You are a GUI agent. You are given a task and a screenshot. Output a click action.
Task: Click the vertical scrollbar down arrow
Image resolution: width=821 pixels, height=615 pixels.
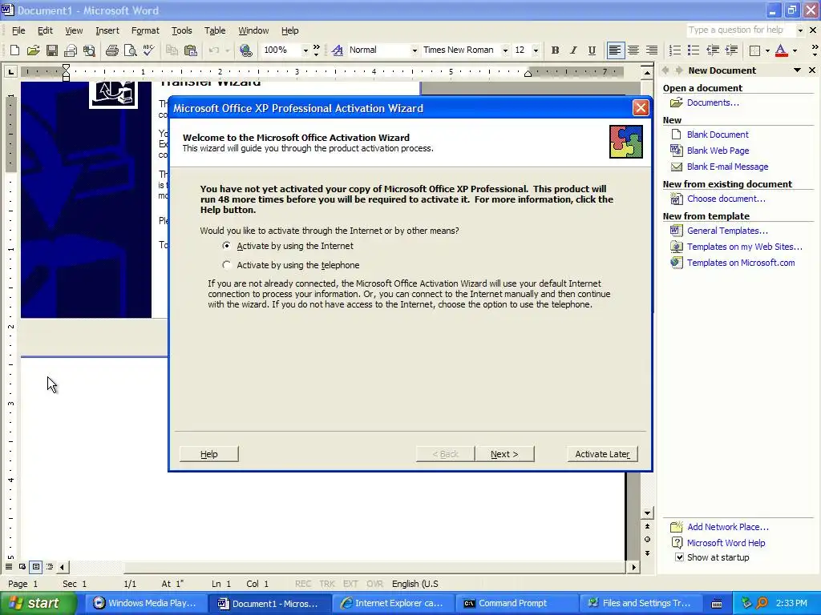[647, 513]
